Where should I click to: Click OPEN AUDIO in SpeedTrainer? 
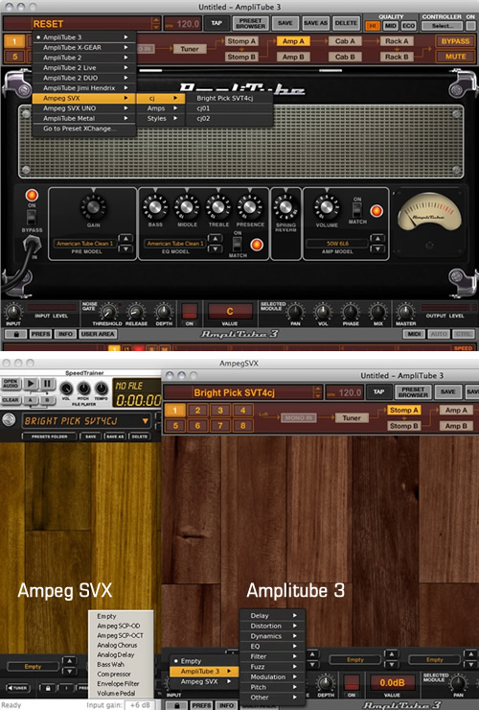click(11, 384)
